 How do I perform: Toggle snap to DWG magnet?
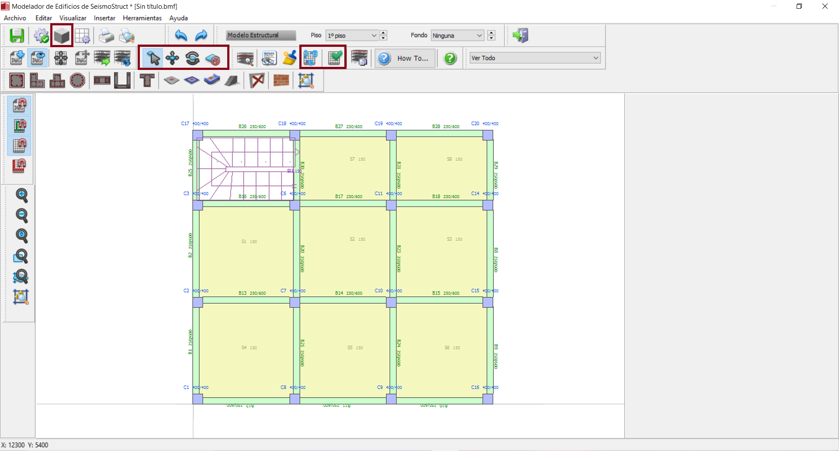[19, 105]
